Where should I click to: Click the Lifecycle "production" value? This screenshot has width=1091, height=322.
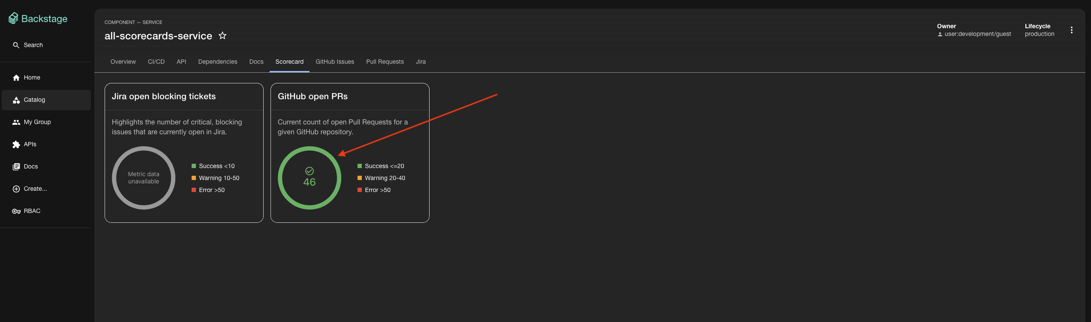click(1040, 34)
